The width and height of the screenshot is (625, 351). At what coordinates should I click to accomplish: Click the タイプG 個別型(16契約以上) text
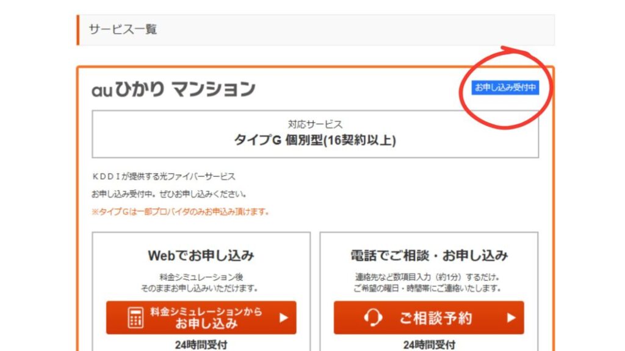pyautogui.click(x=315, y=140)
